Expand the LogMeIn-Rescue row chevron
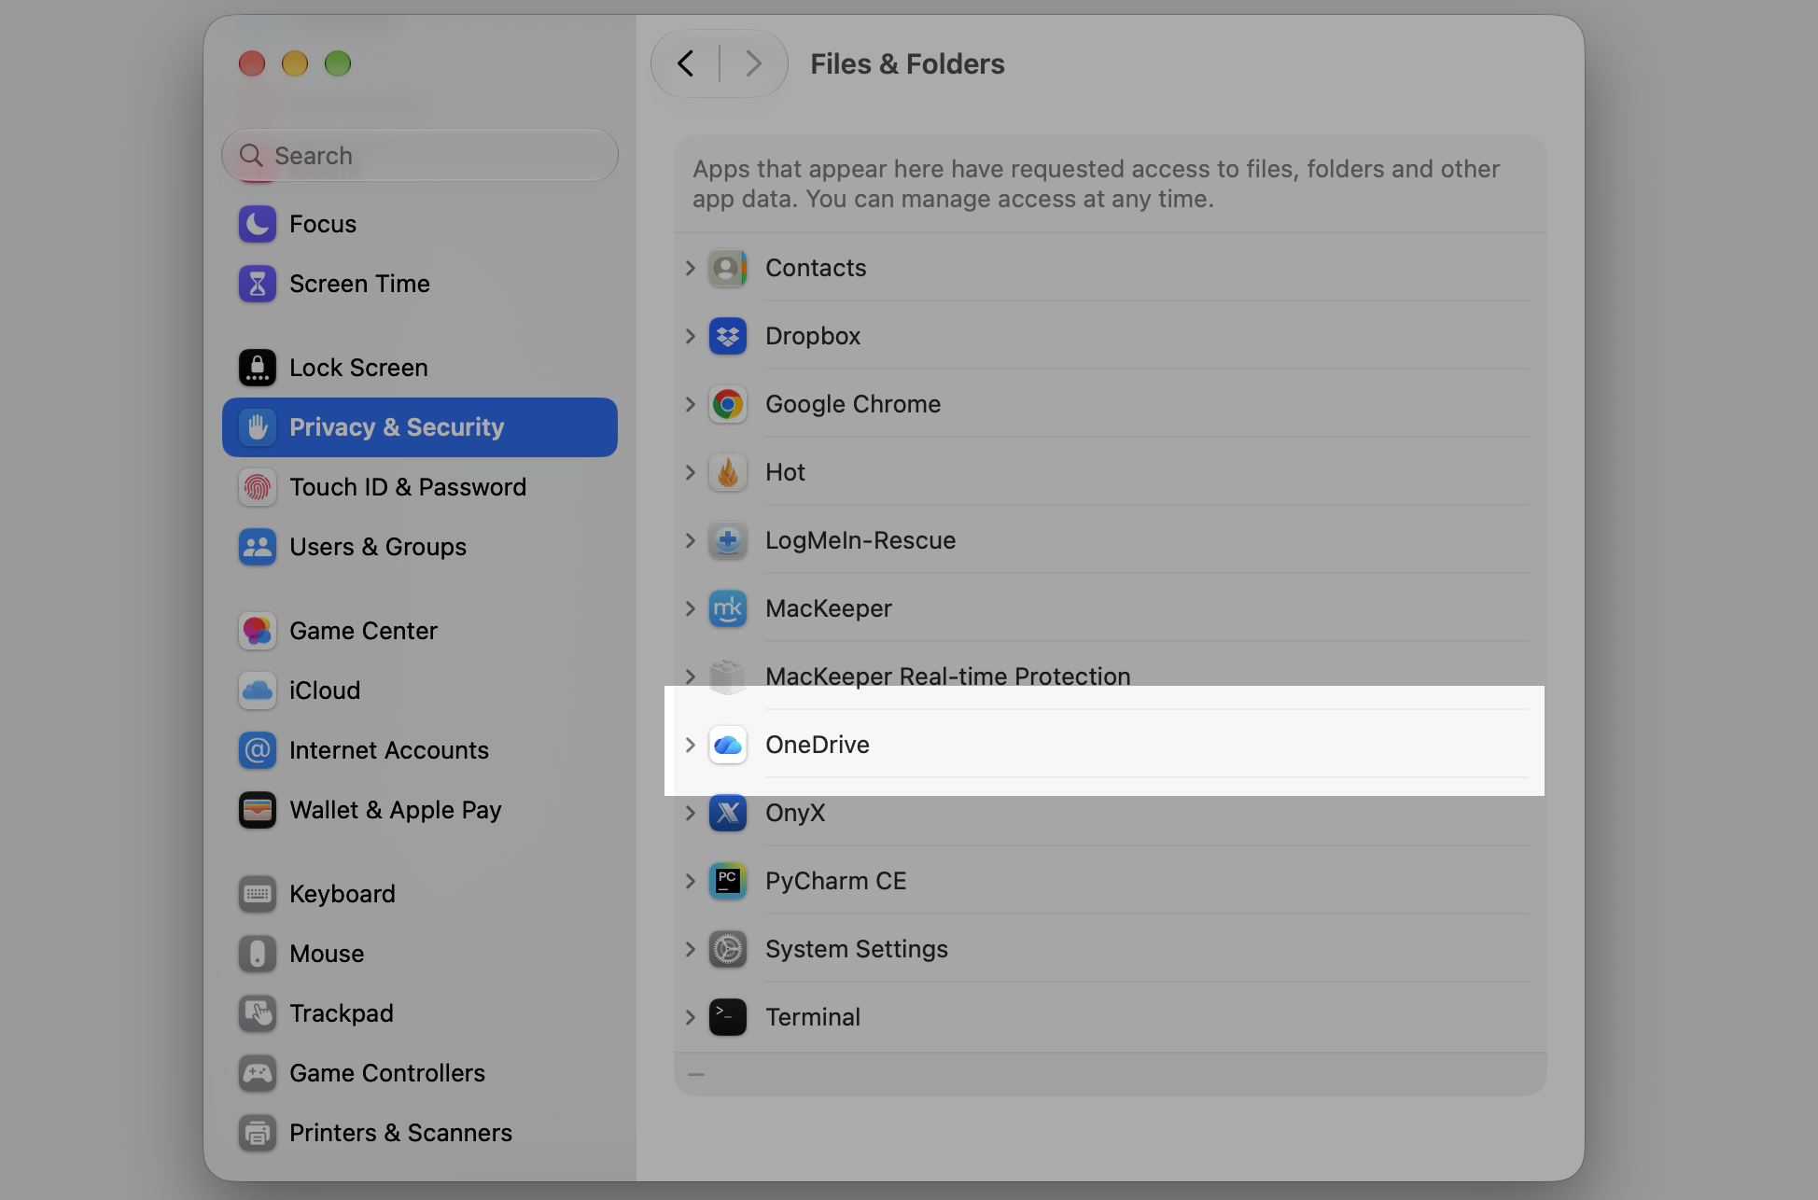 [691, 540]
